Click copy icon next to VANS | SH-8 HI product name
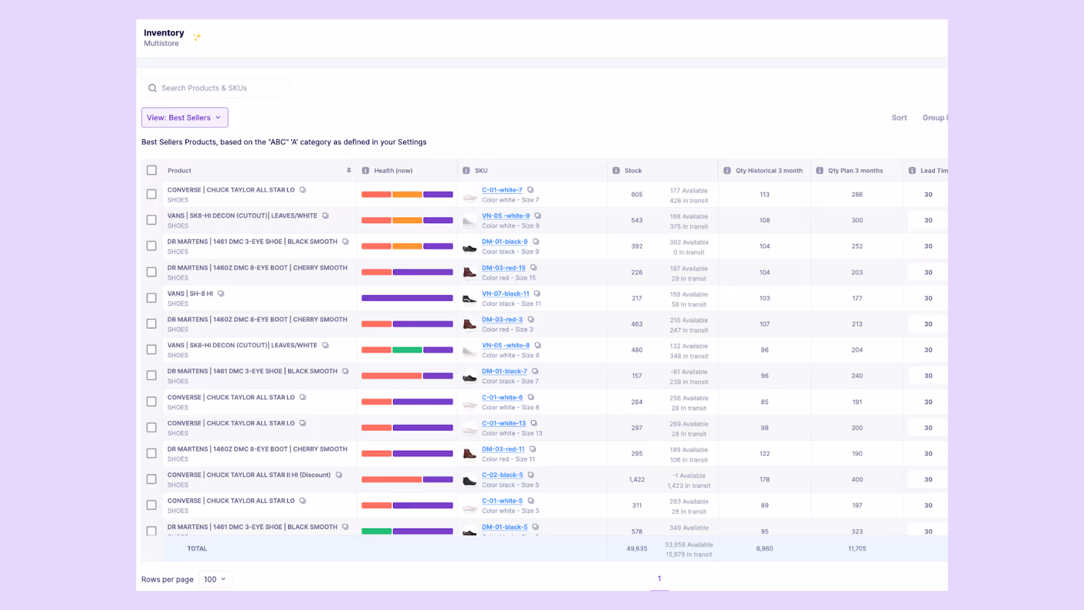This screenshot has width=1084, height=610. 221,293
